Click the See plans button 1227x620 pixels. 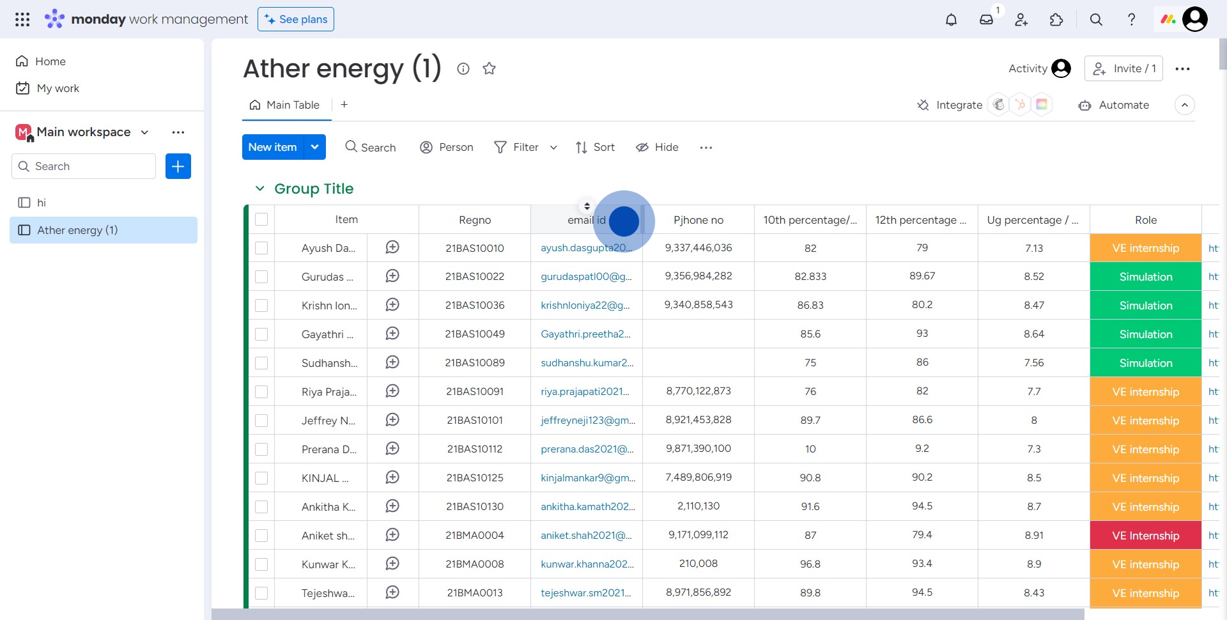pos(296,19)
